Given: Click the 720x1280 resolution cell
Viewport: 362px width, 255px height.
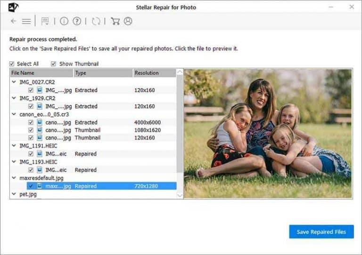Looking at the screenshot, I should click(x=146, y=186).
